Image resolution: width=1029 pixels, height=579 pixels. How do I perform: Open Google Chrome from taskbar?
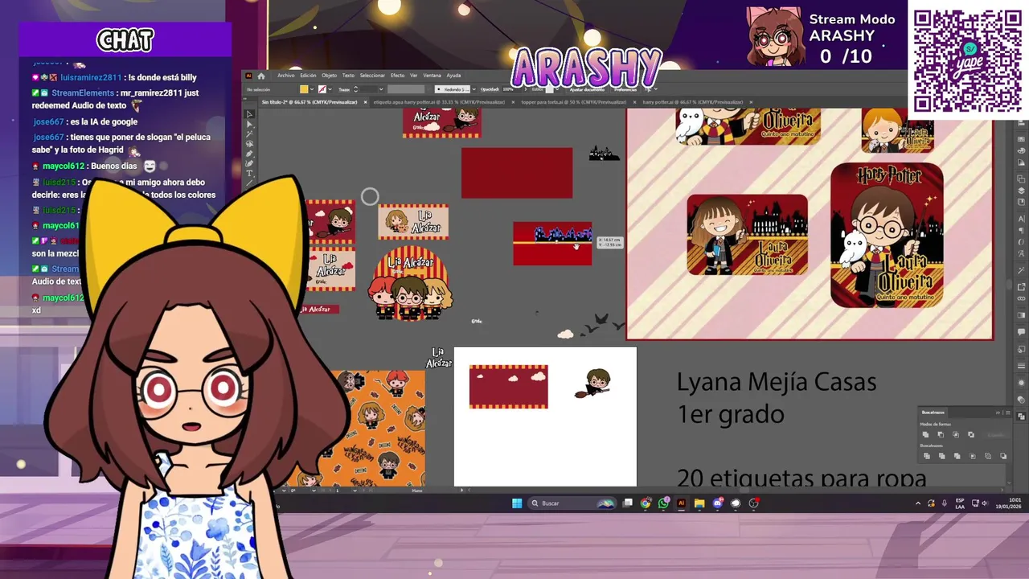(x=646, y=503)
